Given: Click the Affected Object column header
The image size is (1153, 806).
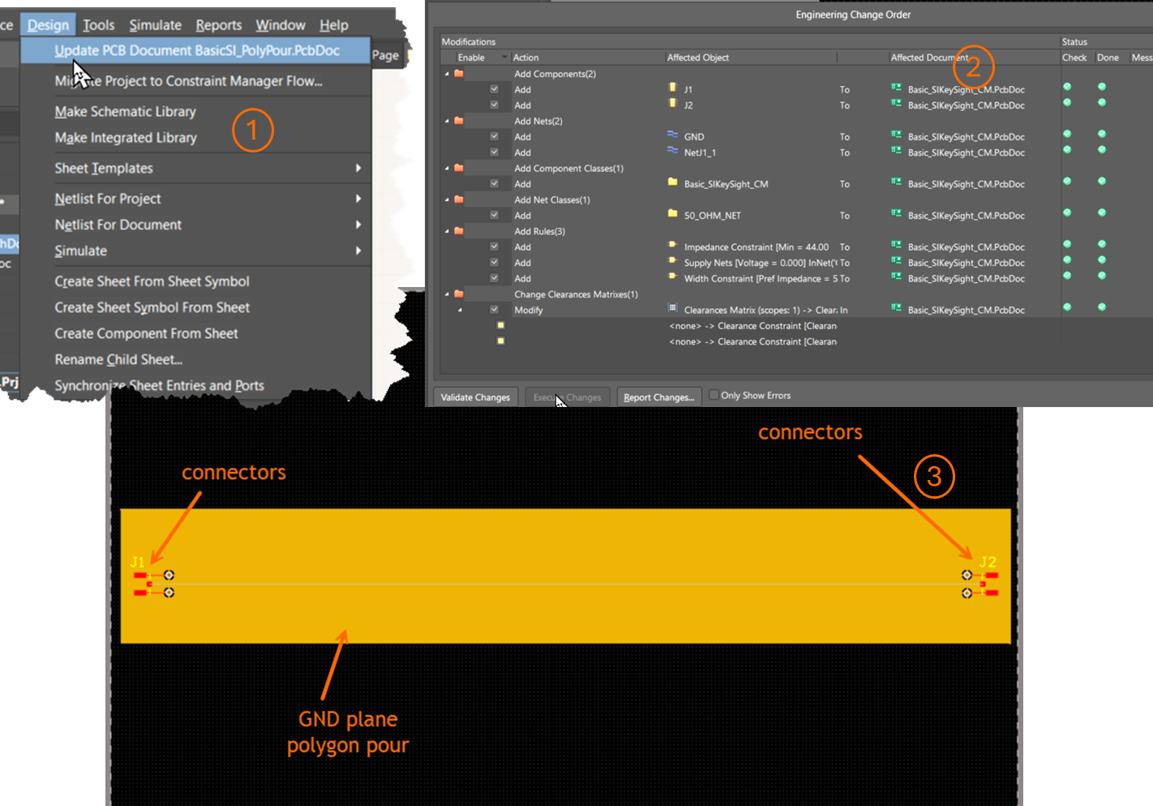Looking at the screenshot, I should (x=697, y=58).
